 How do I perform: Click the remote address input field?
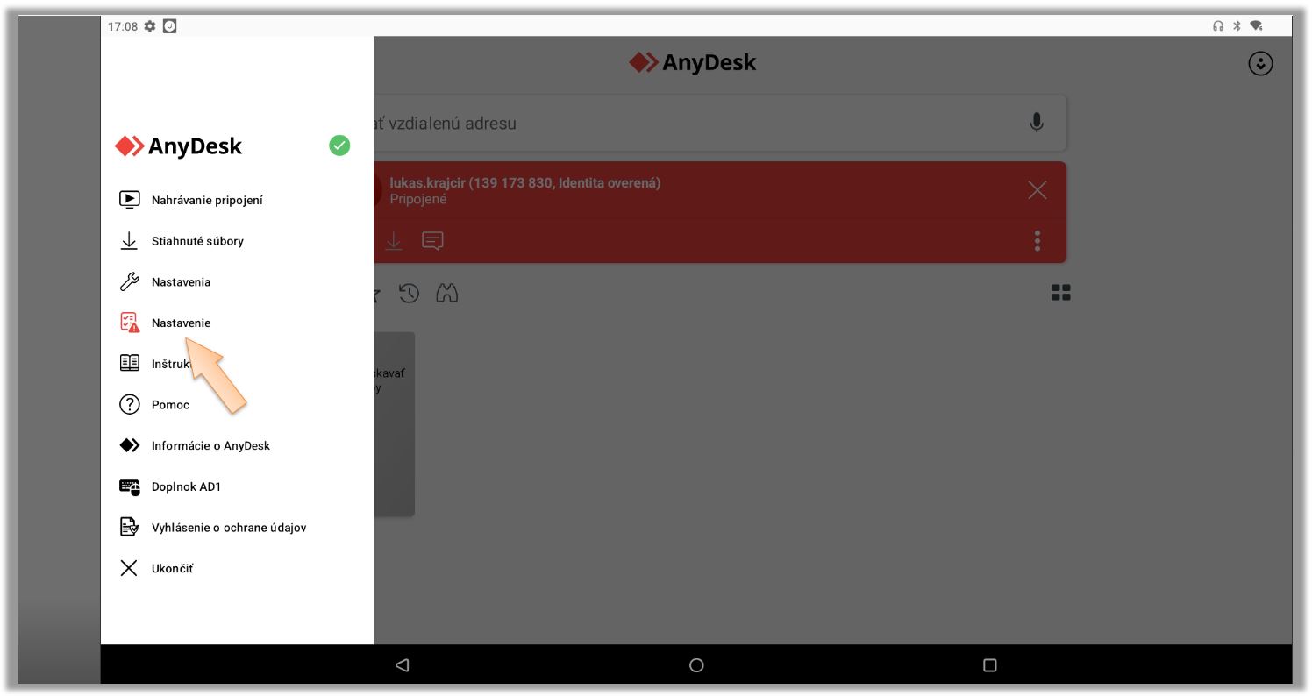[720, 123]
